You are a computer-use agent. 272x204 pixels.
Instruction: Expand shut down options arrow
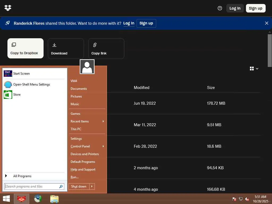tap(92, 186)
